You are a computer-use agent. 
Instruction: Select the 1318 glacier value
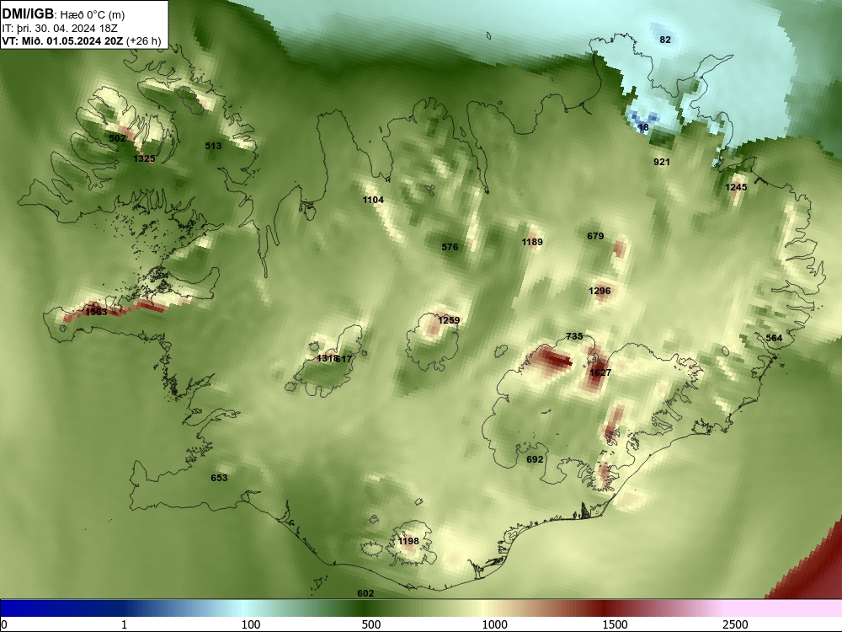327,358
